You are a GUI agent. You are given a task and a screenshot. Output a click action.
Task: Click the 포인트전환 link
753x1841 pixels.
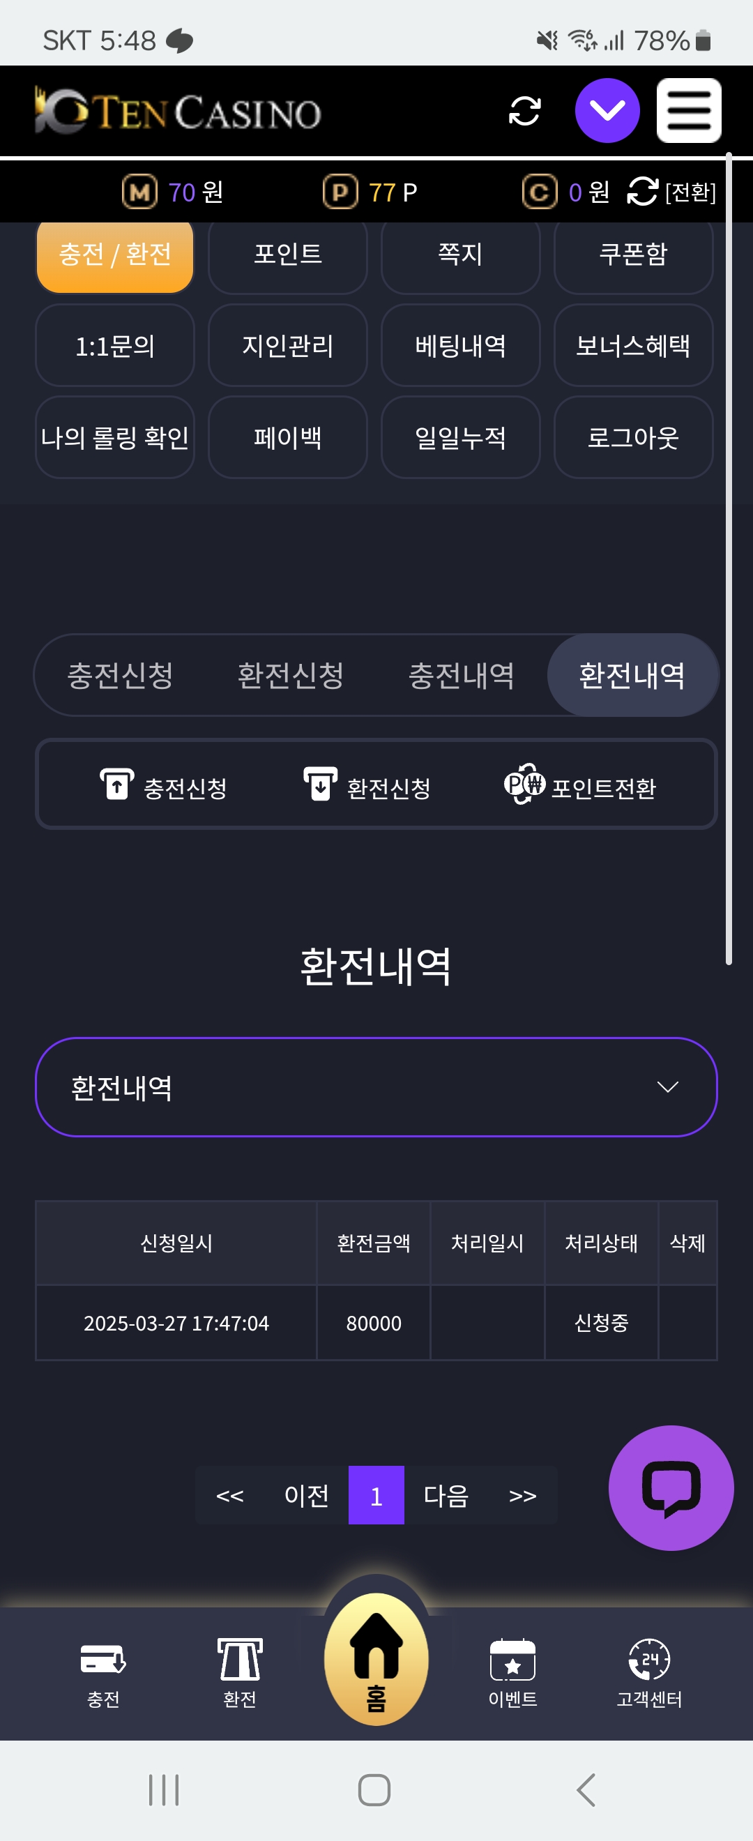(x=580, y=786)
